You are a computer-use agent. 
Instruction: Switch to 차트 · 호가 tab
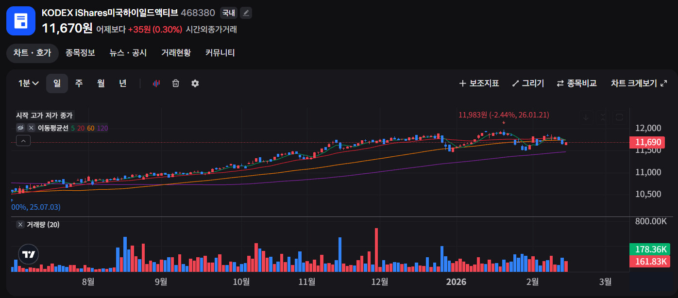pyautogui.click(x=32, y=53)
